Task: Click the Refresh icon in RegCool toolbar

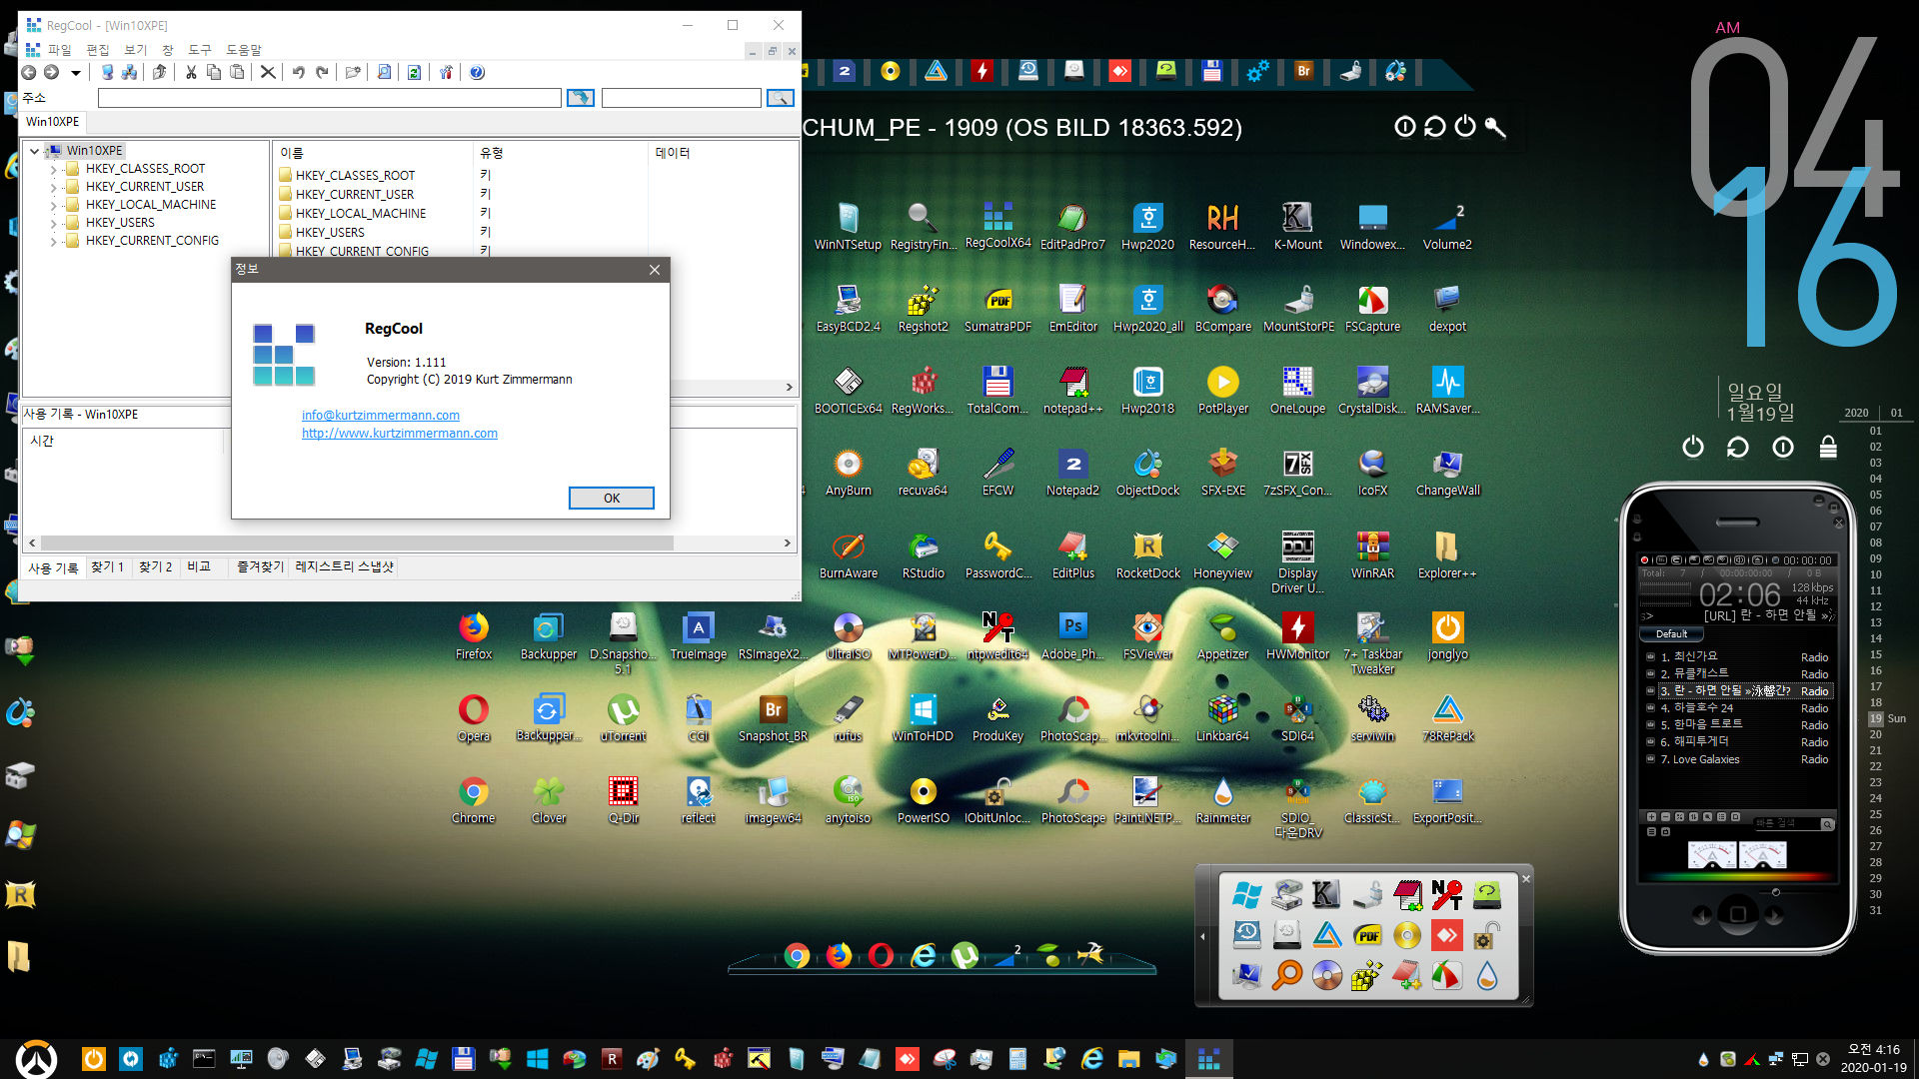Action: pos(414,72)
